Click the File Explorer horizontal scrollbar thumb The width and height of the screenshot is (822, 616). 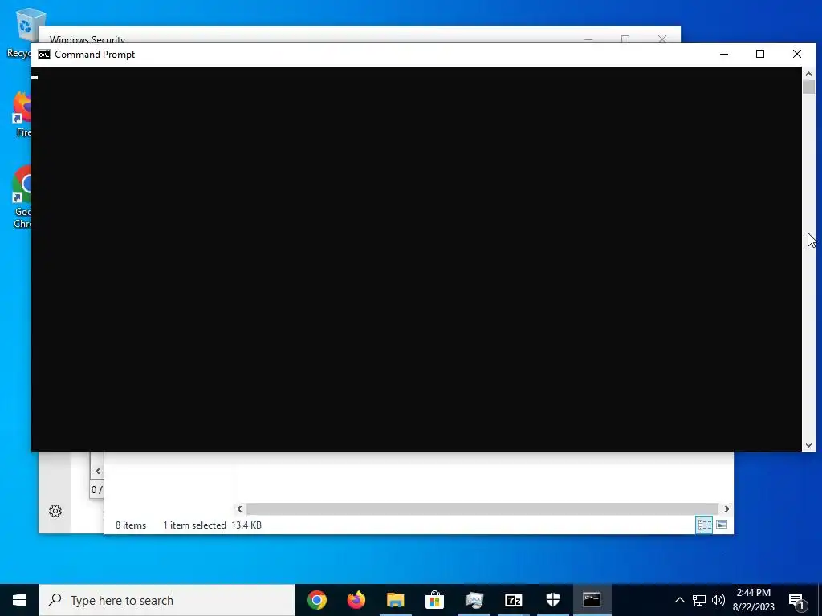482,509
